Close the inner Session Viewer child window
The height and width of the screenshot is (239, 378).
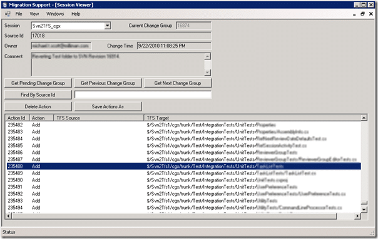(x=370, y=14)
